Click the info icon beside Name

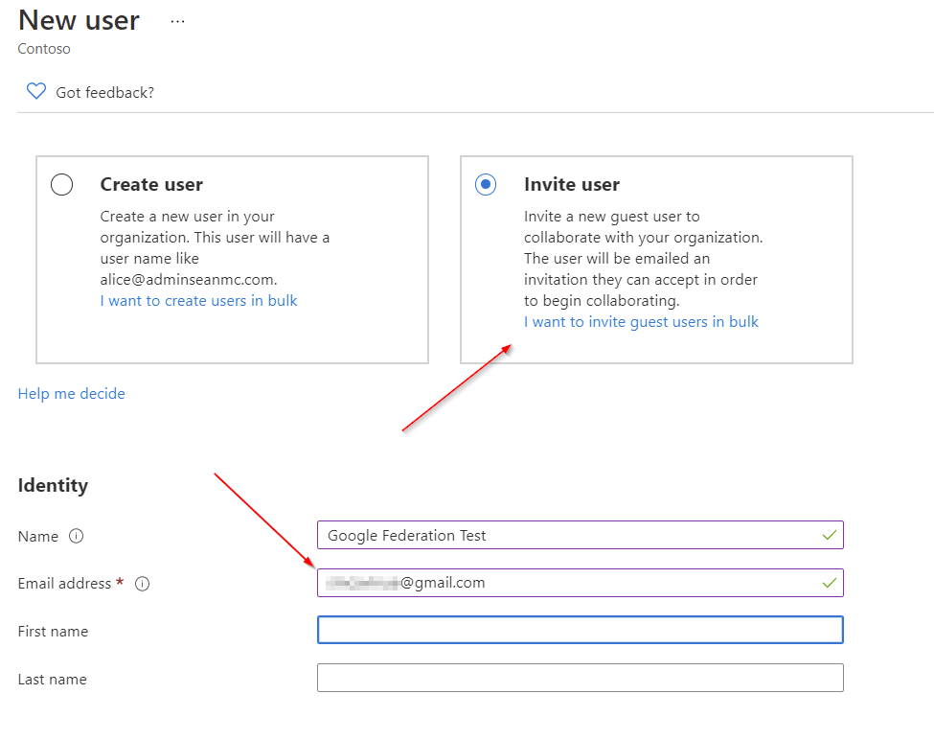click(x=77, y=537)
